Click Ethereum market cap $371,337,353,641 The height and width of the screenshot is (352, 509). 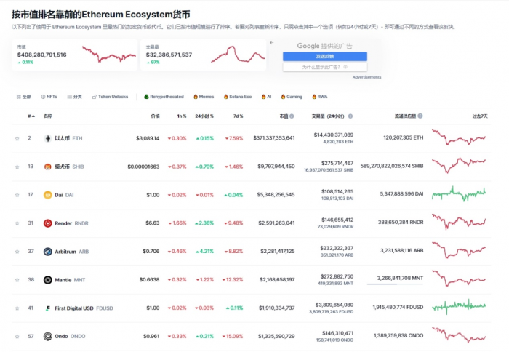274,138
